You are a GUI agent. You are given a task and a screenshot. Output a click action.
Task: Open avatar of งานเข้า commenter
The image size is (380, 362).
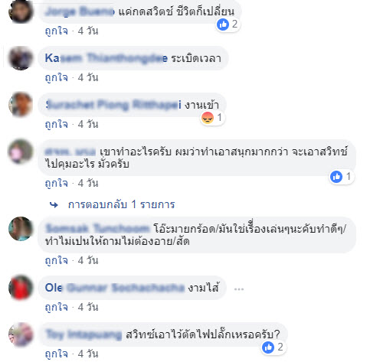[21, 105]
